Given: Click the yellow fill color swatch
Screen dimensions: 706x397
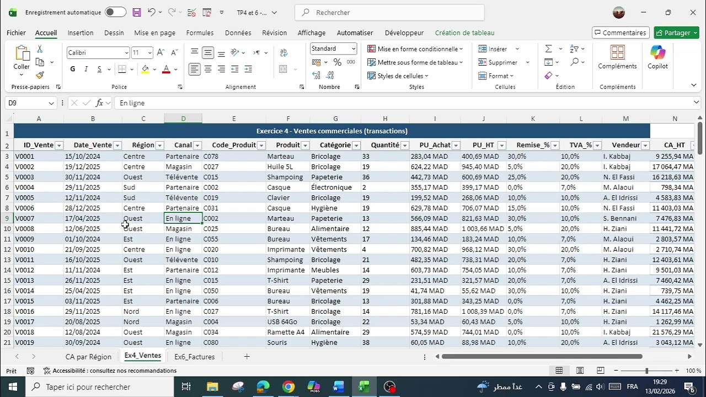Looking at the screenshot, I should click(x=145, y=69).
